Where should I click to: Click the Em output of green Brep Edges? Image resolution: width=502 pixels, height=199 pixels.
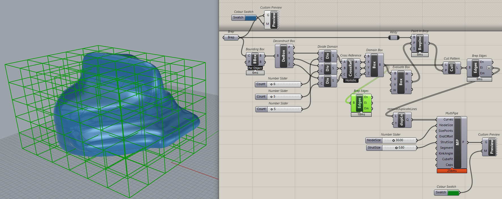[366, 109]
